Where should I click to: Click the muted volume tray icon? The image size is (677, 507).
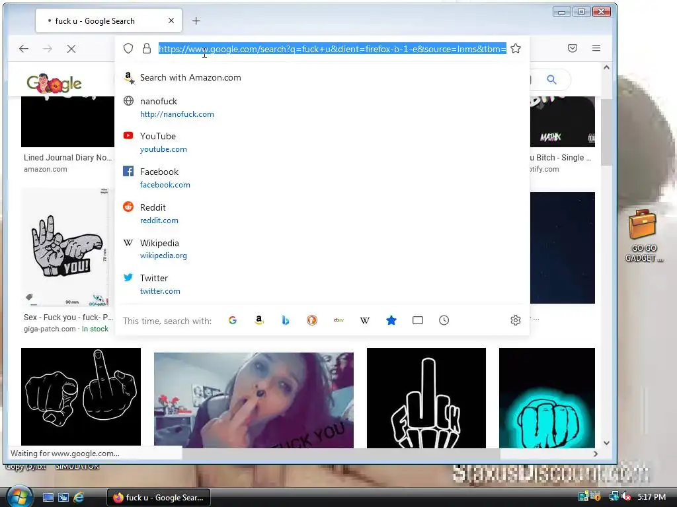point(627,497)
